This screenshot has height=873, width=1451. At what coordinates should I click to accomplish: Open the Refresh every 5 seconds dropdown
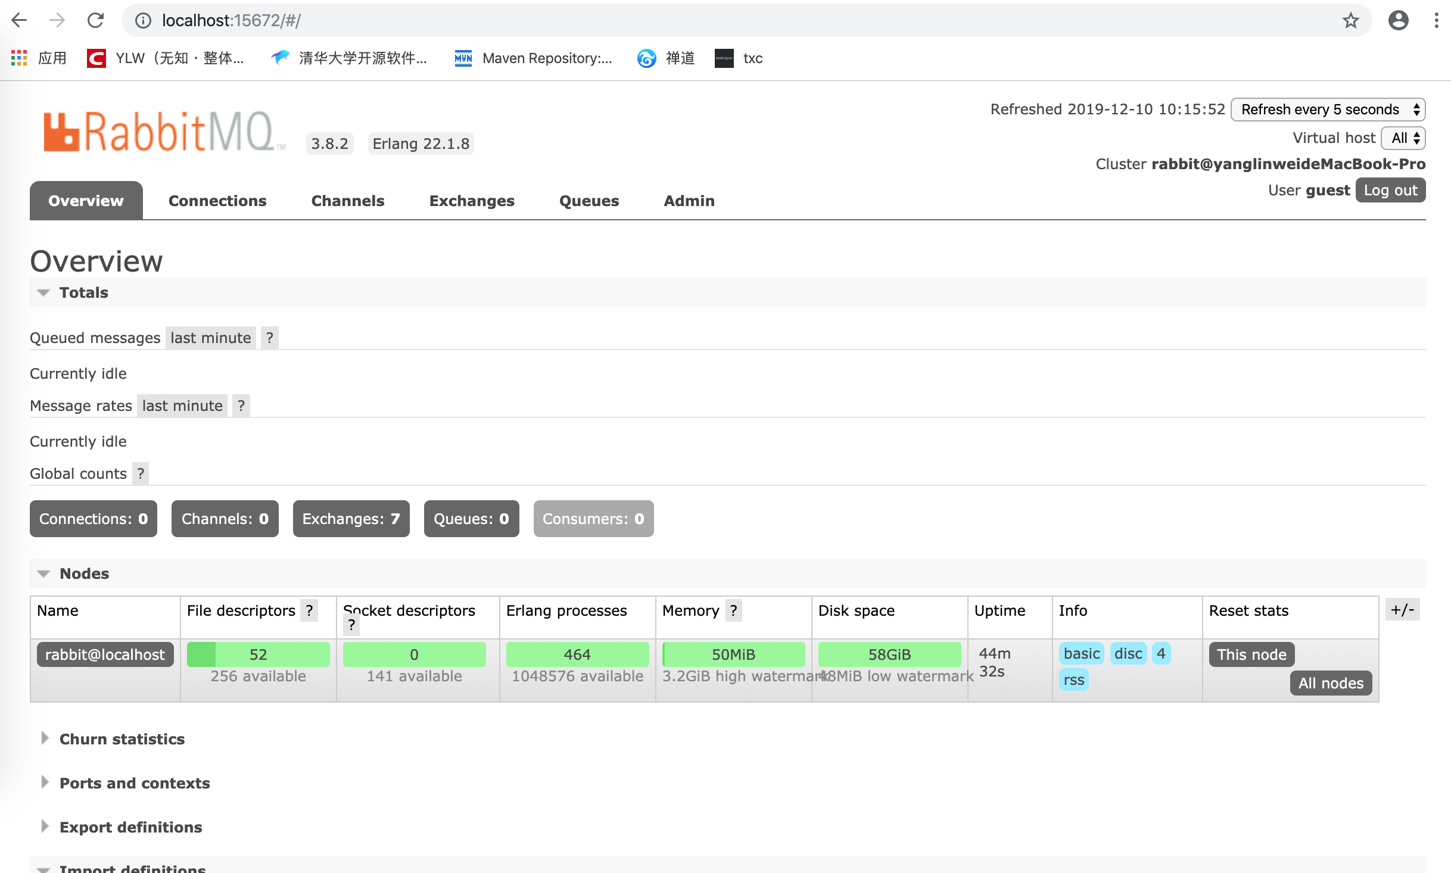tap(1328, 110)
